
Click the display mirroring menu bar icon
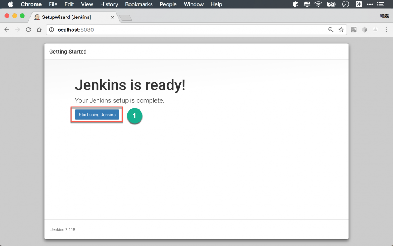[x=307, y=4]
